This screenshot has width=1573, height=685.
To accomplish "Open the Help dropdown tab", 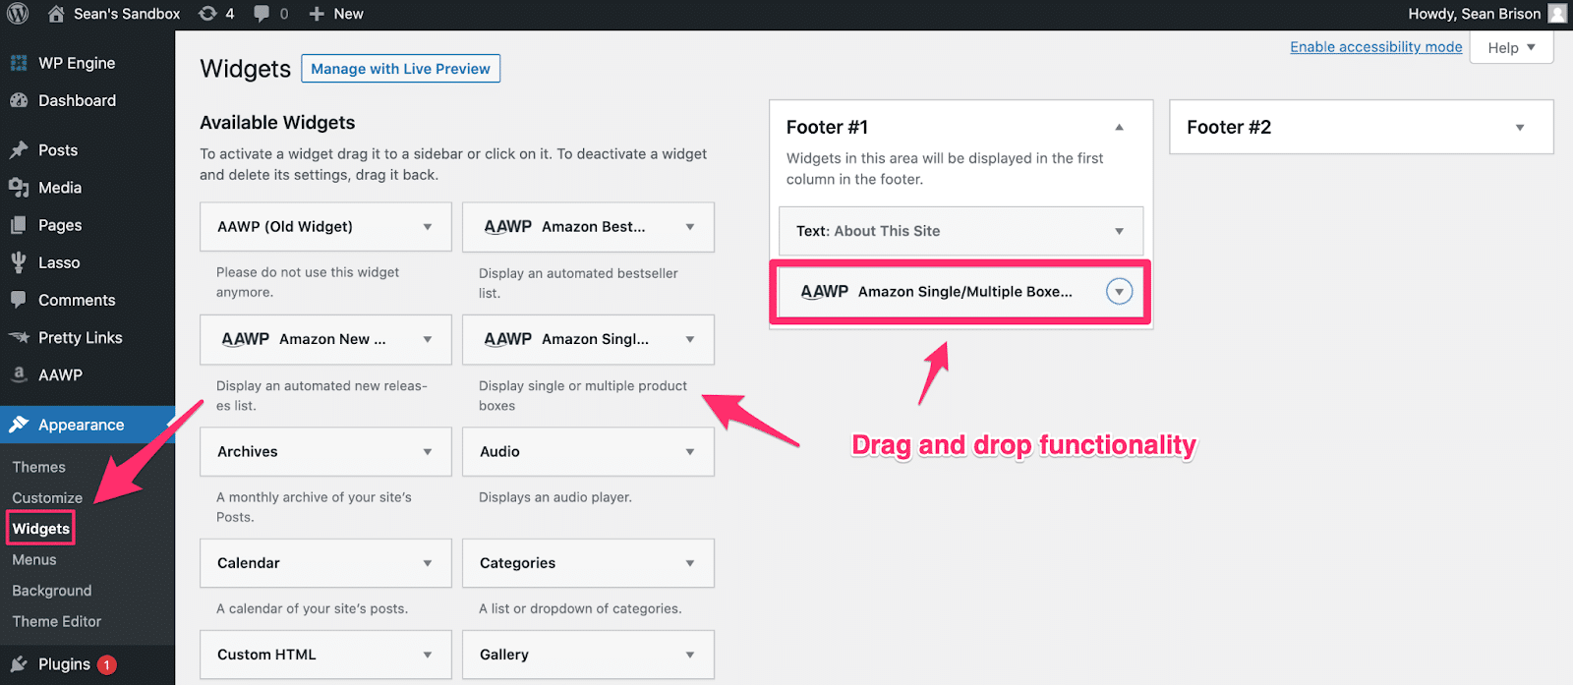I will click(1511, 47).
